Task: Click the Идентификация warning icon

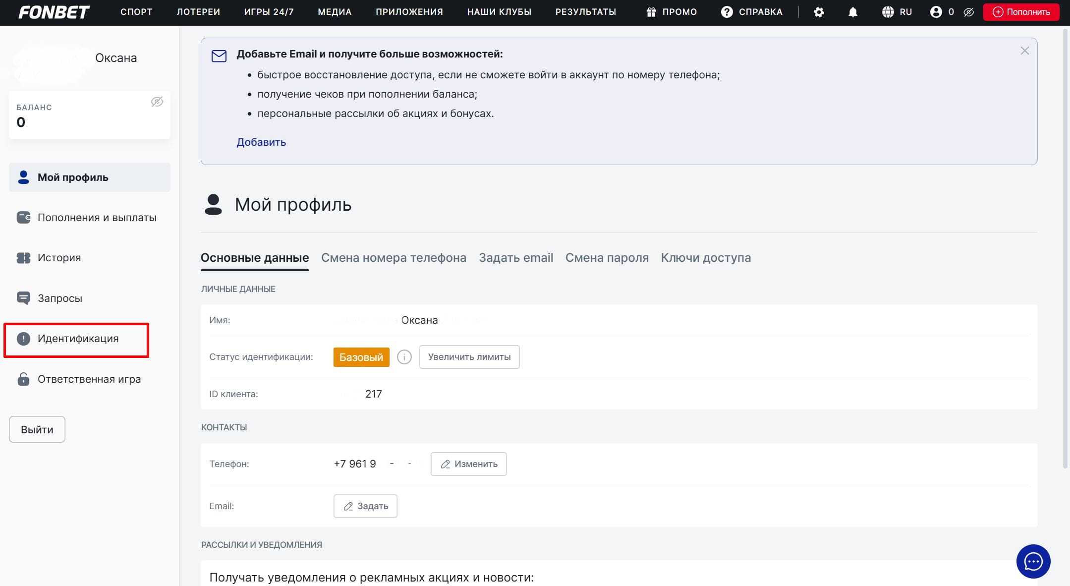Action: point(23,339)
